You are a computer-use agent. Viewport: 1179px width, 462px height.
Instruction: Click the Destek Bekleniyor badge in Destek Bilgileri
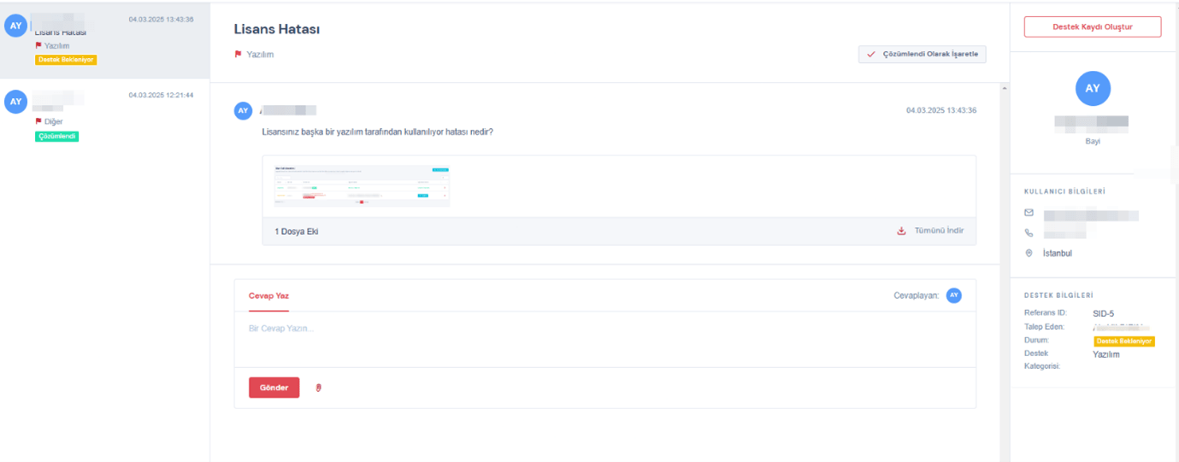1123,341
